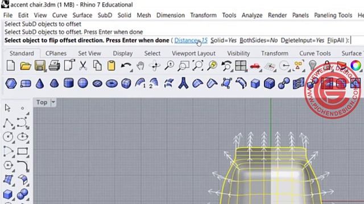364x204 pixels.
Task: Click the FlipAll command option
Action: (x=336, y=40)
